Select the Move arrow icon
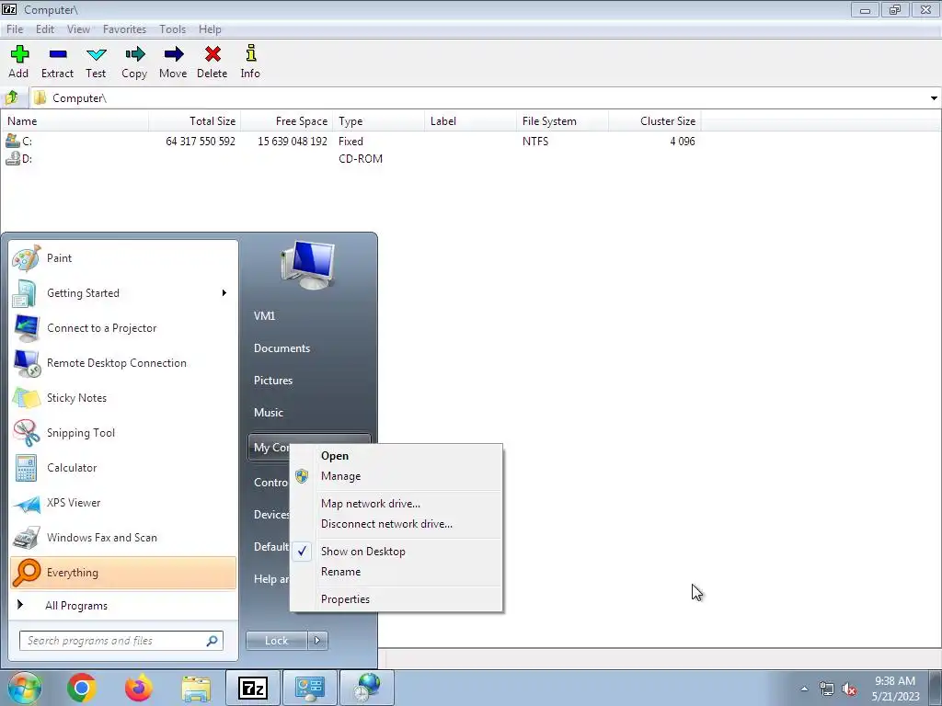942x706 pixels. pos(173,54)
